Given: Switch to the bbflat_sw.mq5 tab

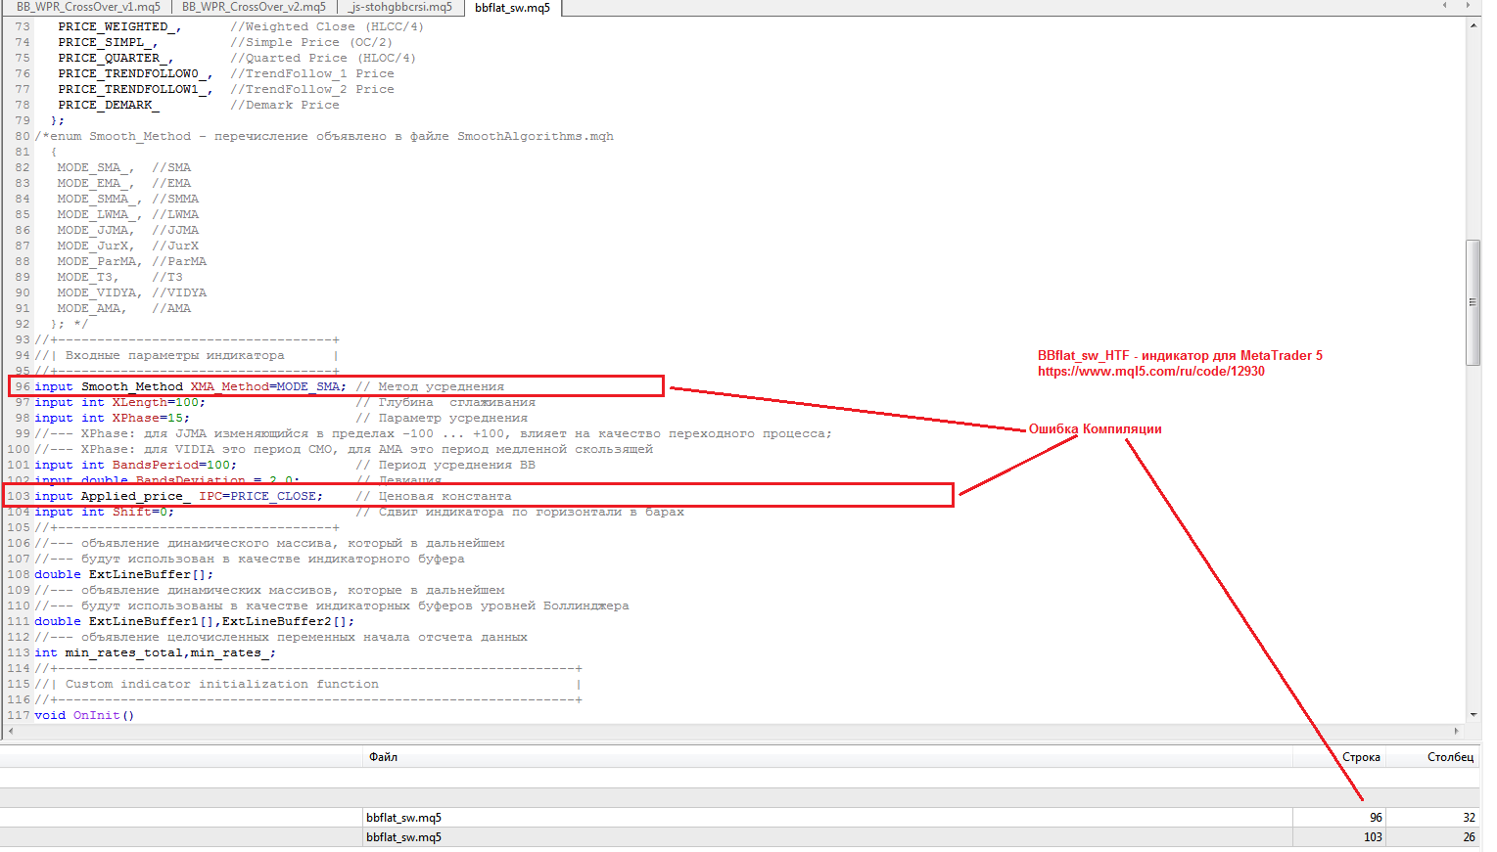Looking at the screenshot, I should [x=512, y=7].
